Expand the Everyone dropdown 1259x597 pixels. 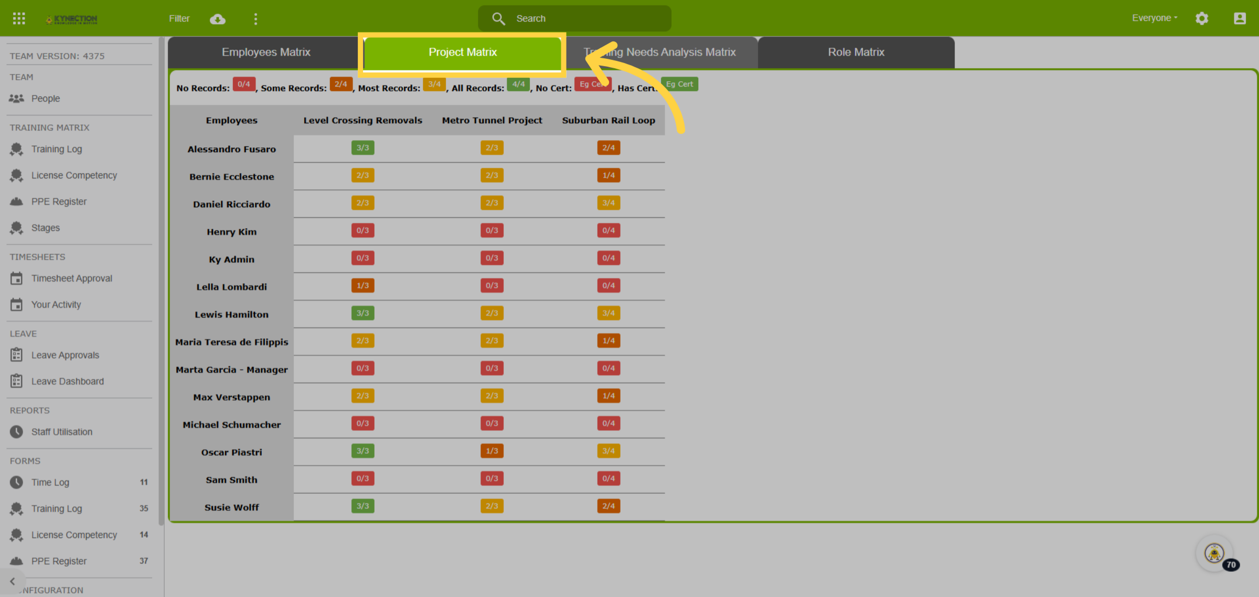[x=1155, y=18]
